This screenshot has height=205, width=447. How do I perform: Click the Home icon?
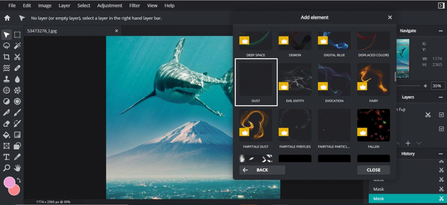[7, 18]
